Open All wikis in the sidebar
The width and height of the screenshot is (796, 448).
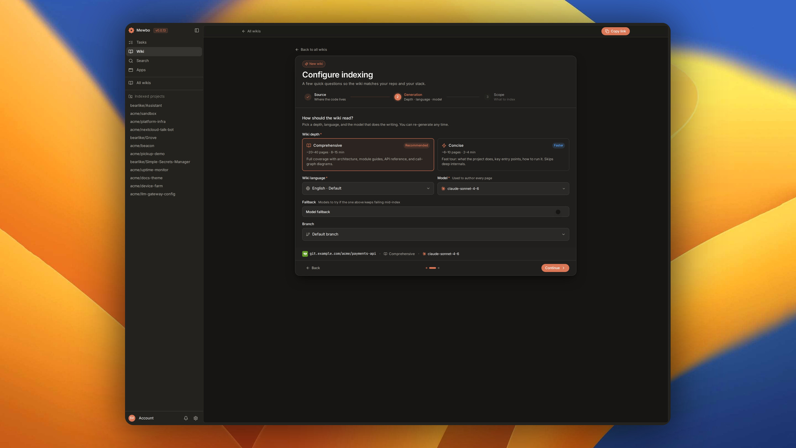point(164,83)
